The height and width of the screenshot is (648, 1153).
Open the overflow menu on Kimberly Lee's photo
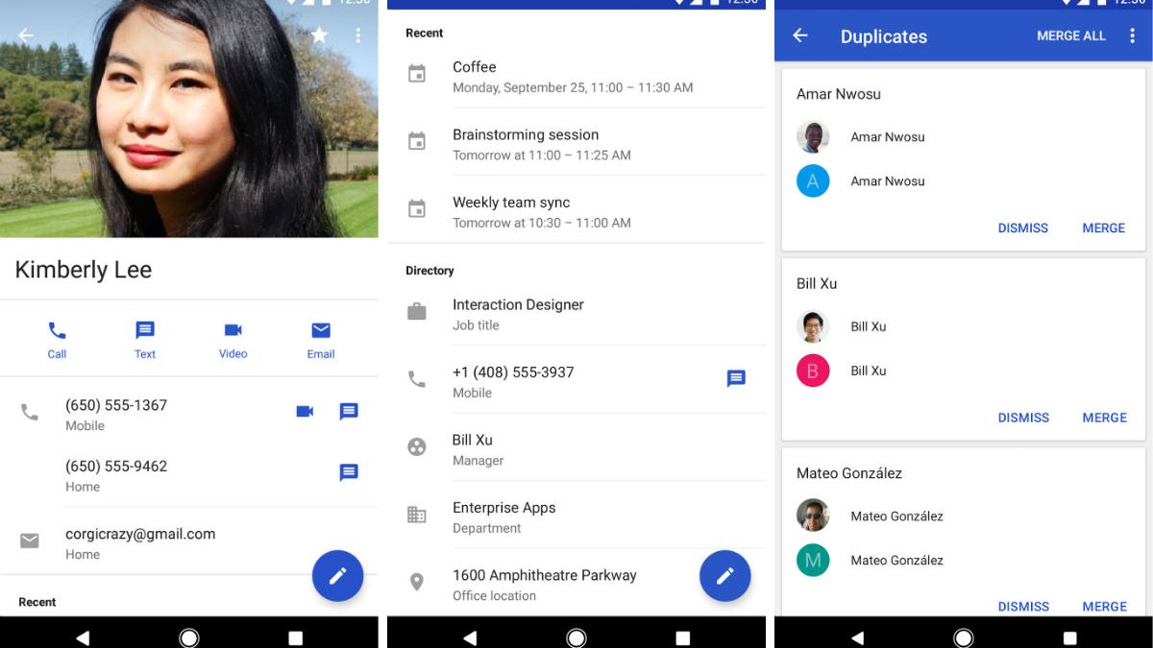(x=358, y=36)
